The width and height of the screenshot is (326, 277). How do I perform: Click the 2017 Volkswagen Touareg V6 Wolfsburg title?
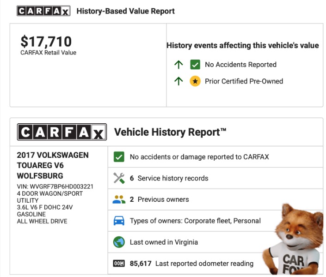52,165
